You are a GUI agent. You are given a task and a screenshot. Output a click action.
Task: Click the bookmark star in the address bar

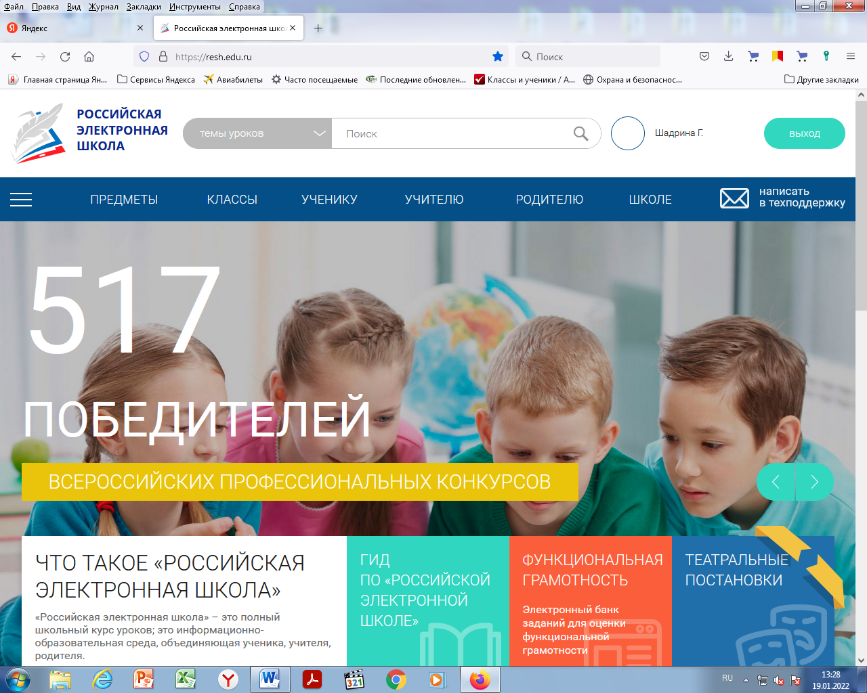click(498, 57)
